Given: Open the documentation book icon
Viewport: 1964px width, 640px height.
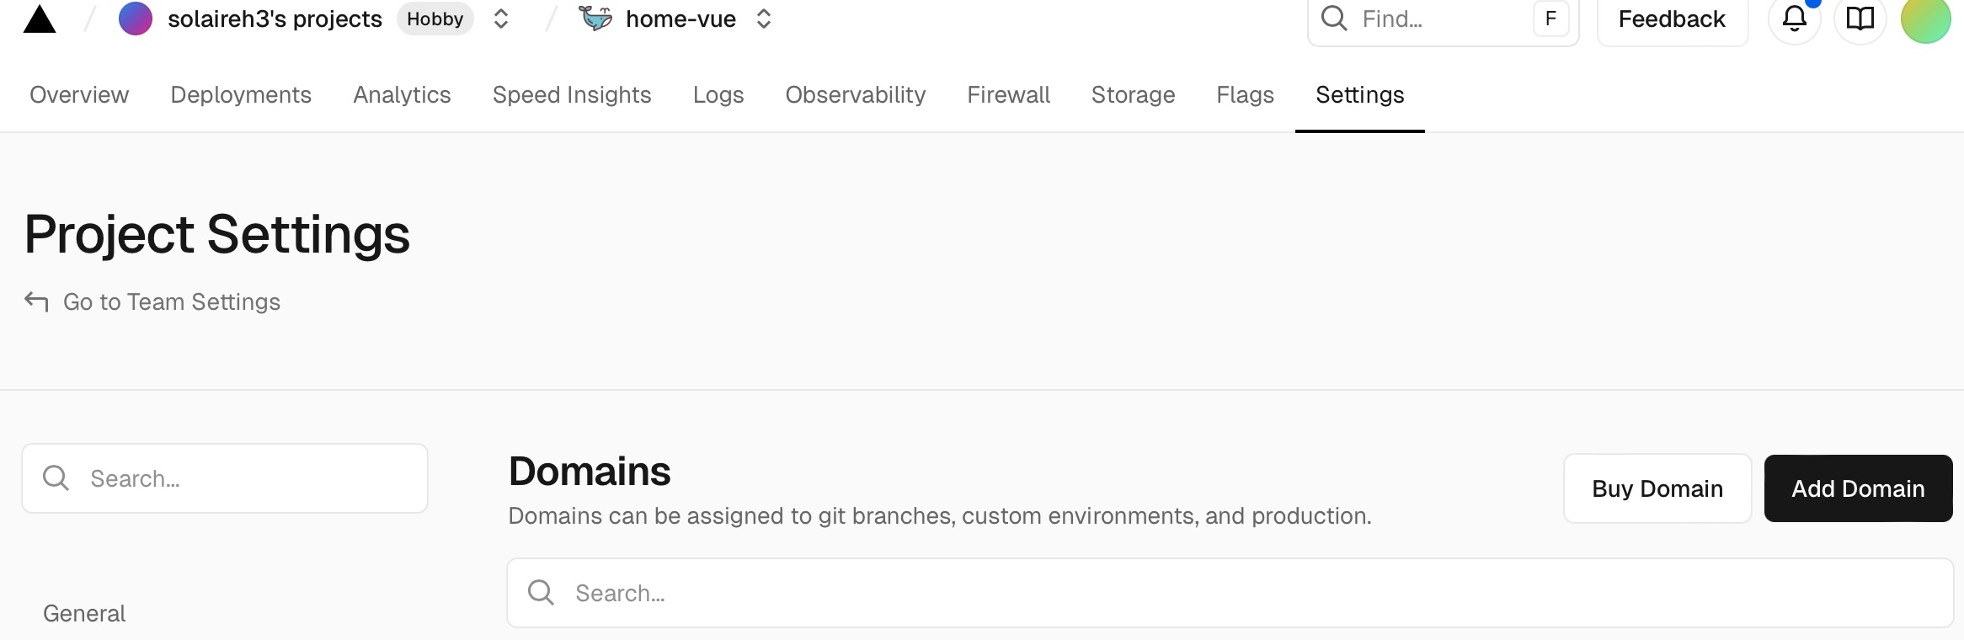Looking at the screenshot, I should point(1860,19).
